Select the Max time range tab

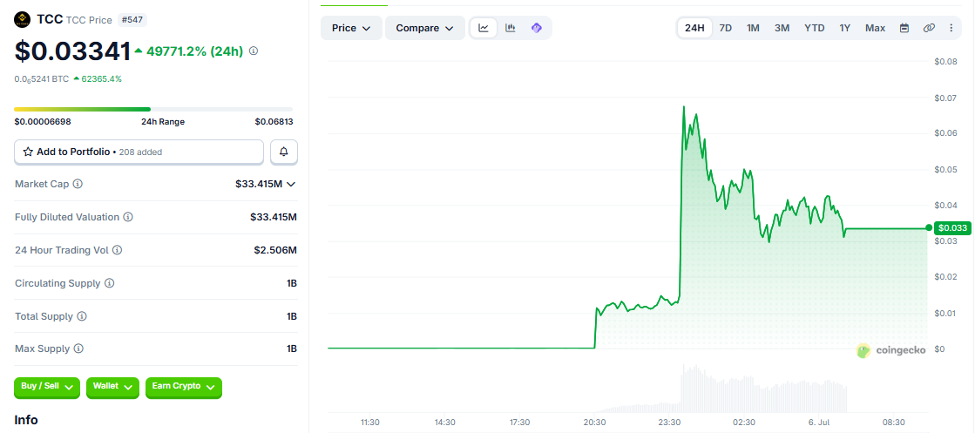pyautogui.click(x=875, y=28)
